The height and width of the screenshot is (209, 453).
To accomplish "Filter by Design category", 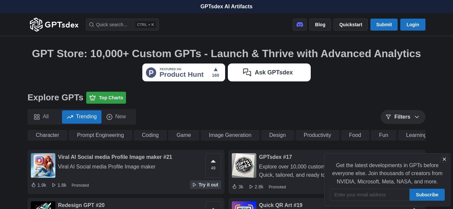I will click(x=278, y=135).
